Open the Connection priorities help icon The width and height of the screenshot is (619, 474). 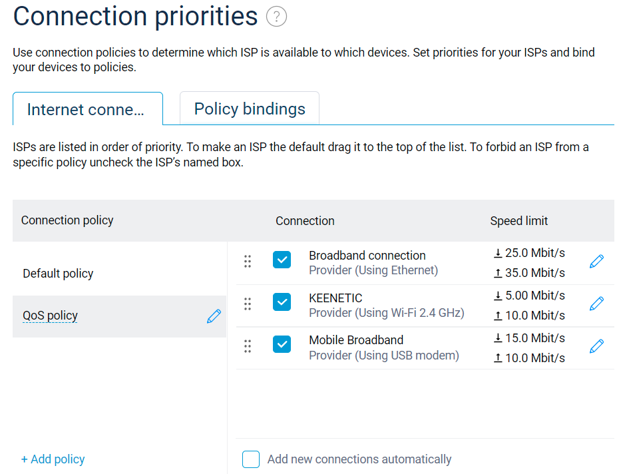click(276, 17)
